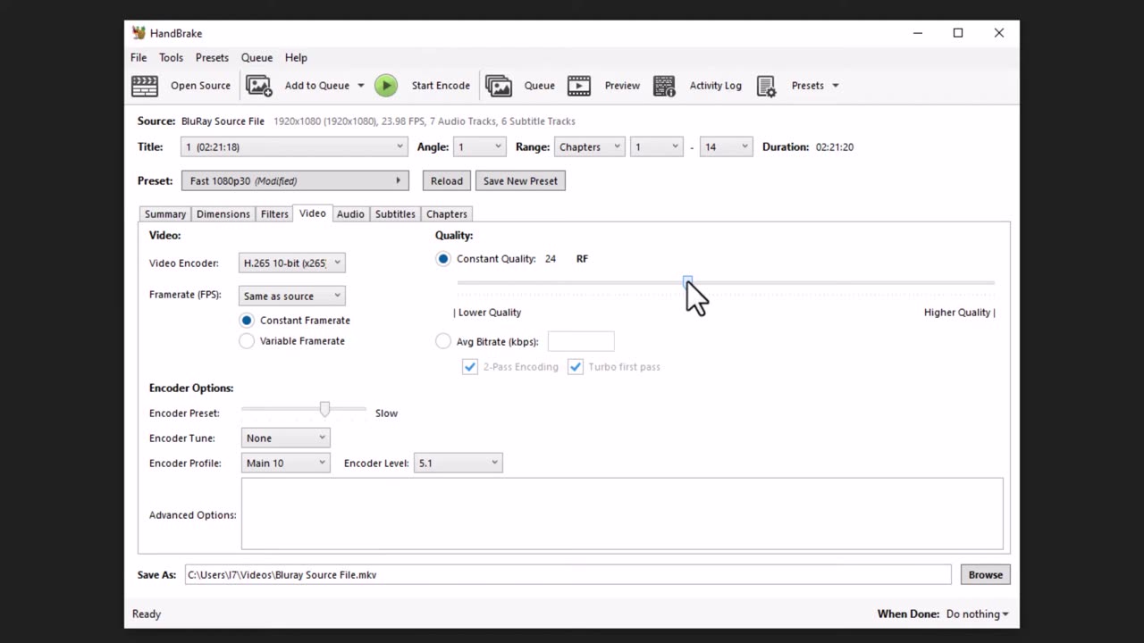Click the Presets toolbar icon
Image resolution: width=1144 pixels, height=643 pixels.
coord(766,86)
